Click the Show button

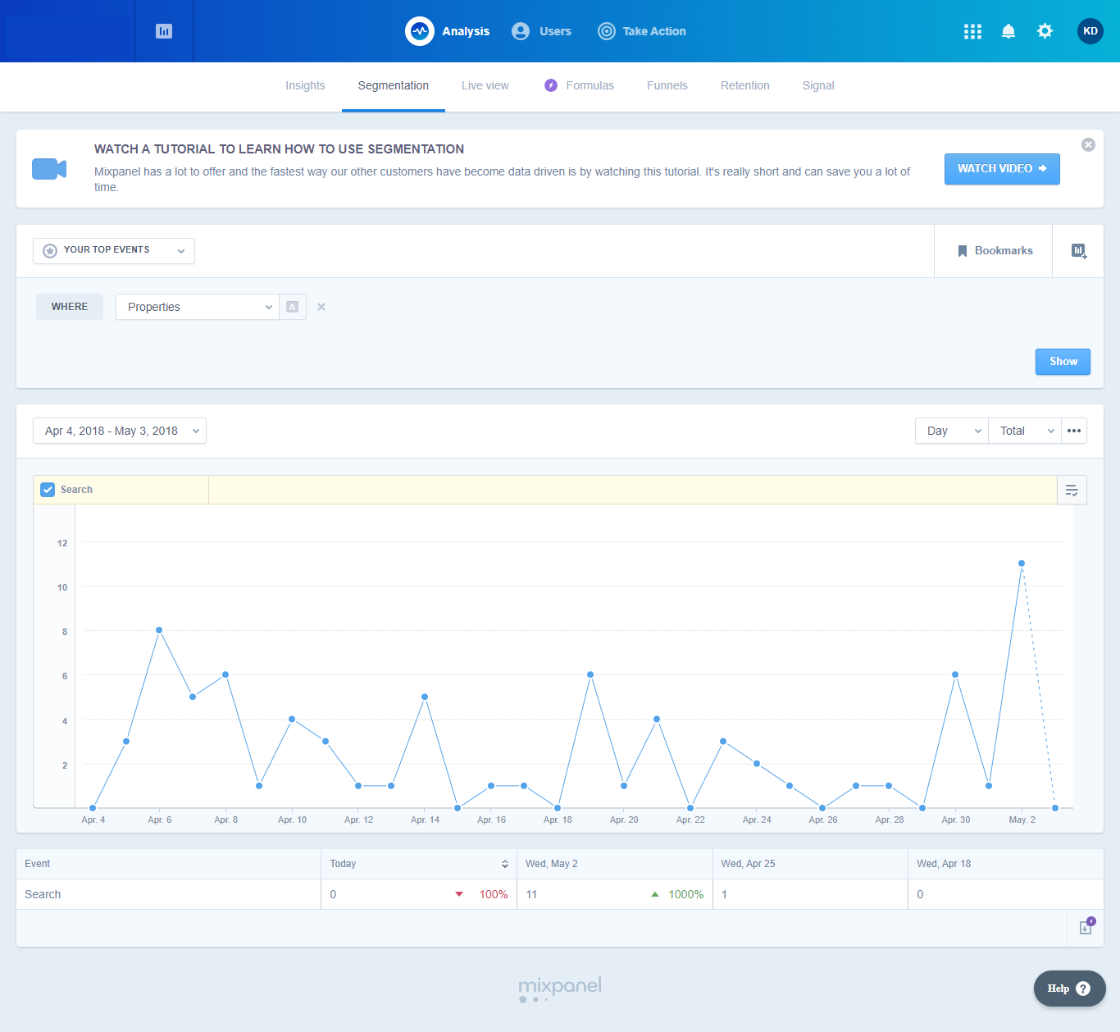coord(1063,362)
